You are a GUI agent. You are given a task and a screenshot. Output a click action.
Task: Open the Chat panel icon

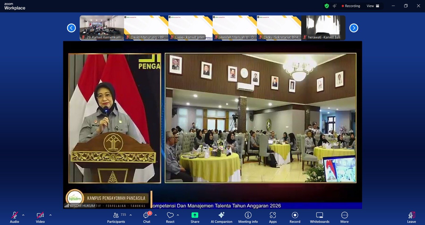click(x=146, y=215)
